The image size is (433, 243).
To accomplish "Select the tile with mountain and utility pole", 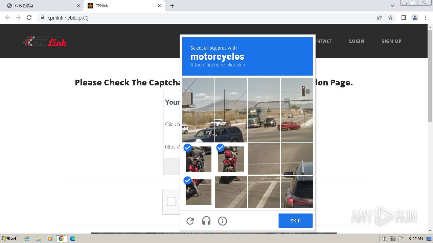I will click(x=231, y=93).
